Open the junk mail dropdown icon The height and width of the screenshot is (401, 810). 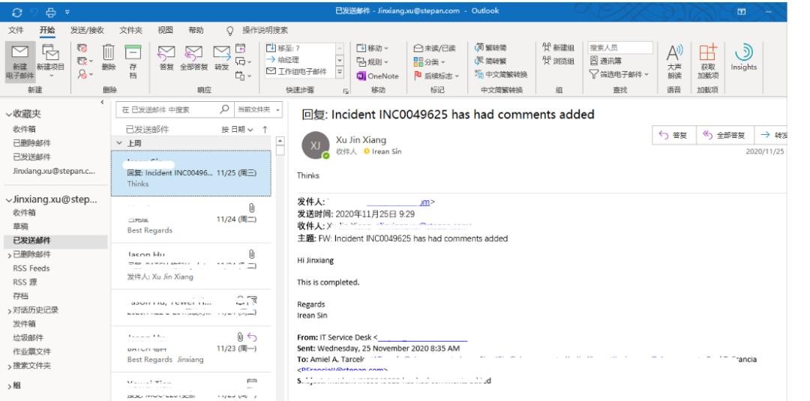[x=85, y=75]
